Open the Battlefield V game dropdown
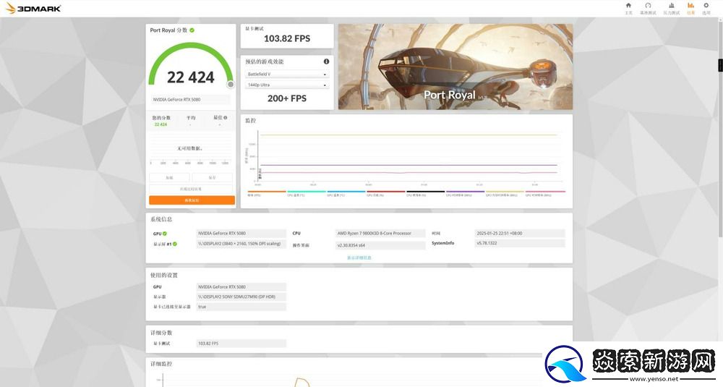The width and height of the screenshot is (723, 387). click(287, 74)
